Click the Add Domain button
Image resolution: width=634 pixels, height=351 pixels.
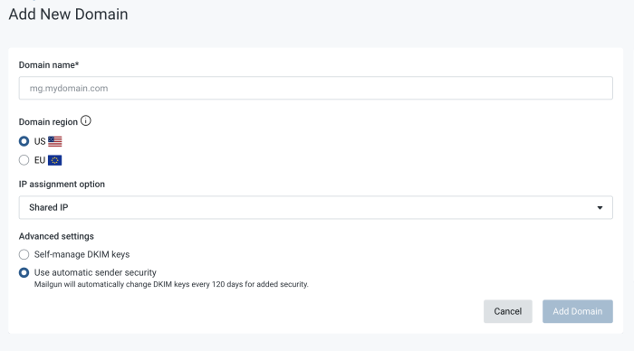tap(578, 311)
